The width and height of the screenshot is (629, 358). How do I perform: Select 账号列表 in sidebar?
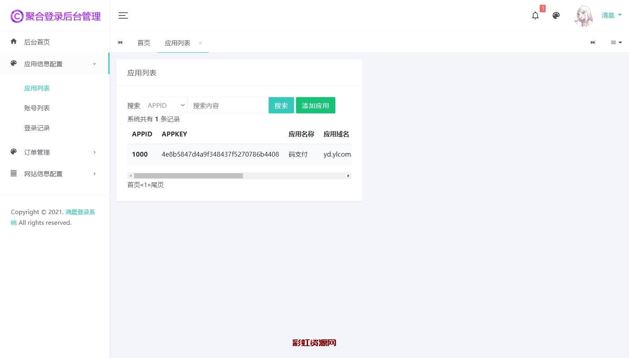coord(37,108)
